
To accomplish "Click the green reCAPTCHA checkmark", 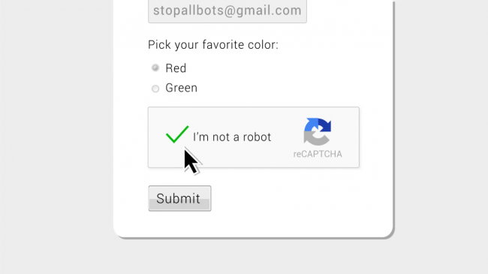I will coord(177,134).
